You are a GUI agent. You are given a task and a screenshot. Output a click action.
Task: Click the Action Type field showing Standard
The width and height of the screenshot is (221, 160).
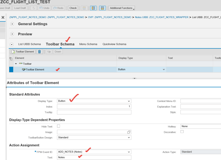click(x=201, y=152)
